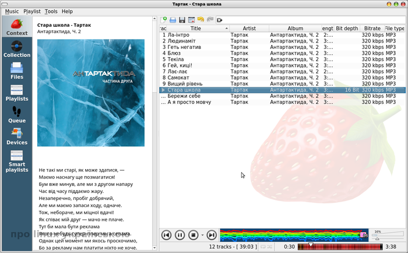Select track 'Блюз'

[x=282, y=53]
